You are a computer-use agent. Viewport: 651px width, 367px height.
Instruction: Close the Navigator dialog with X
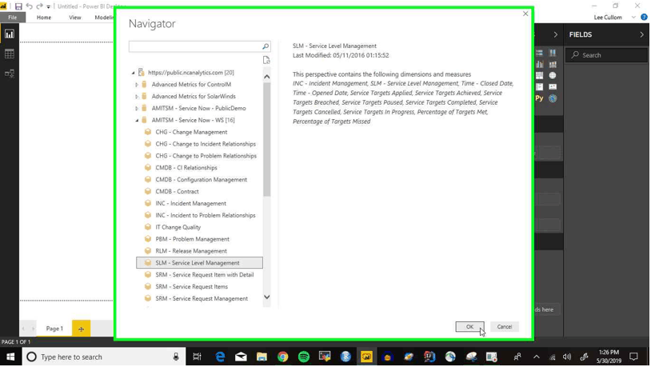(525, 14)
